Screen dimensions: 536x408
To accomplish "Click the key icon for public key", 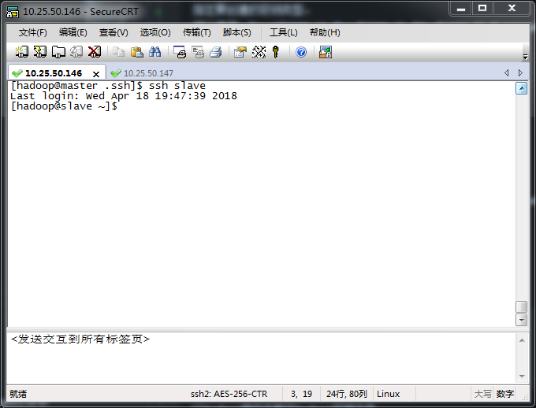I will (276, 52).
